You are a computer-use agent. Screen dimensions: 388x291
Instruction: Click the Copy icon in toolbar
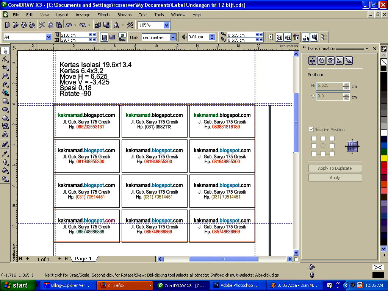pyautogui.click(x=50, y=25)
